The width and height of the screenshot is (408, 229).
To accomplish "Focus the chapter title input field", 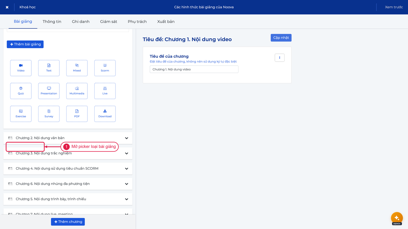I will [x=194, y=69].
